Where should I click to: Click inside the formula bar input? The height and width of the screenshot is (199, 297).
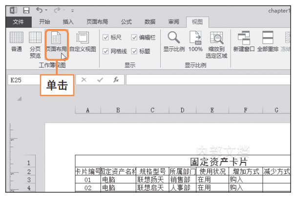click(x=208, y=80)
